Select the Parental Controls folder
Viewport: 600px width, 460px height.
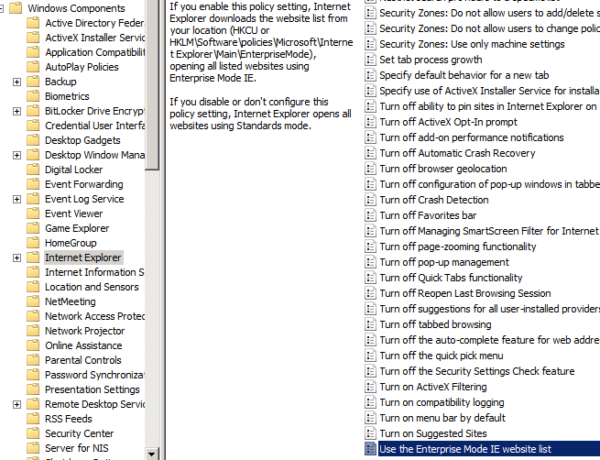[83, 360]
